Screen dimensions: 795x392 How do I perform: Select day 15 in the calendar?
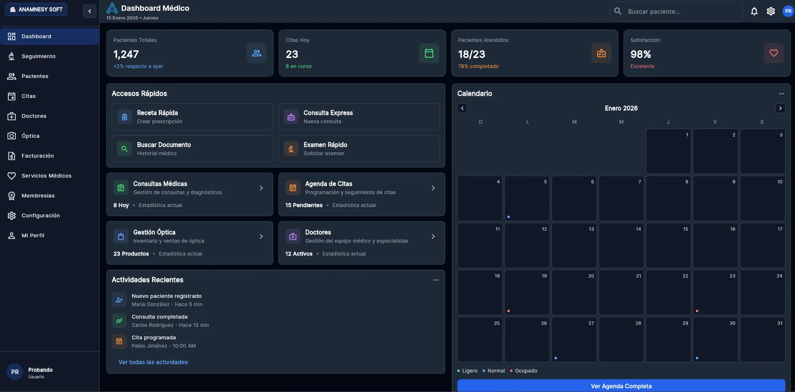pyautogui.click(x=668, y=246)
